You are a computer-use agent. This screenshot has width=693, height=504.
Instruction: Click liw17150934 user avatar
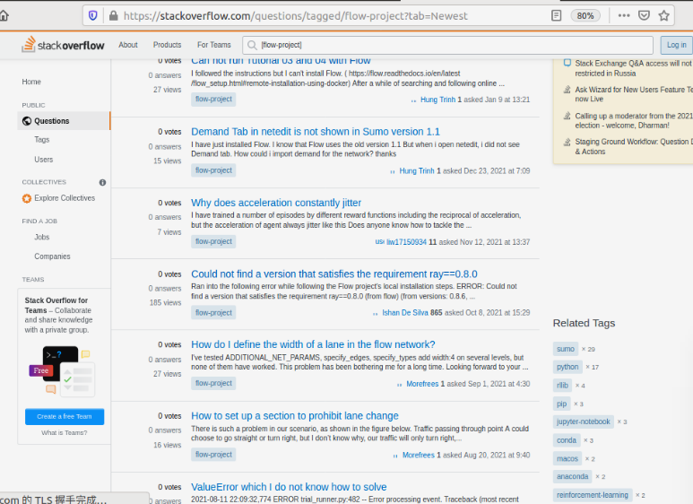coord(379,242)
